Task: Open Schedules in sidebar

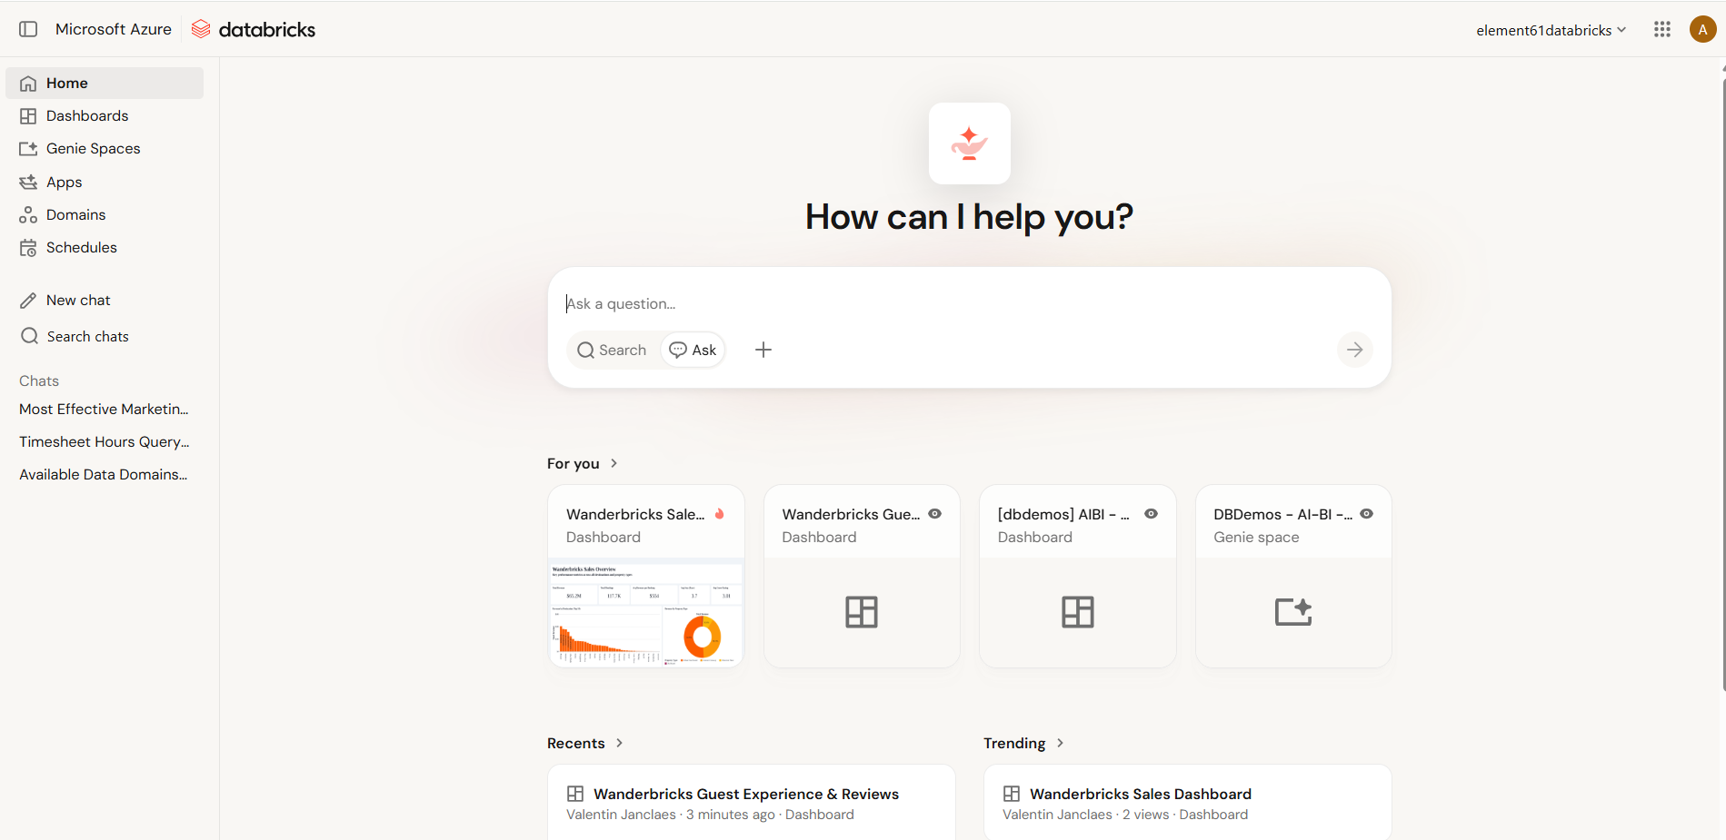Action: point(105,248)
